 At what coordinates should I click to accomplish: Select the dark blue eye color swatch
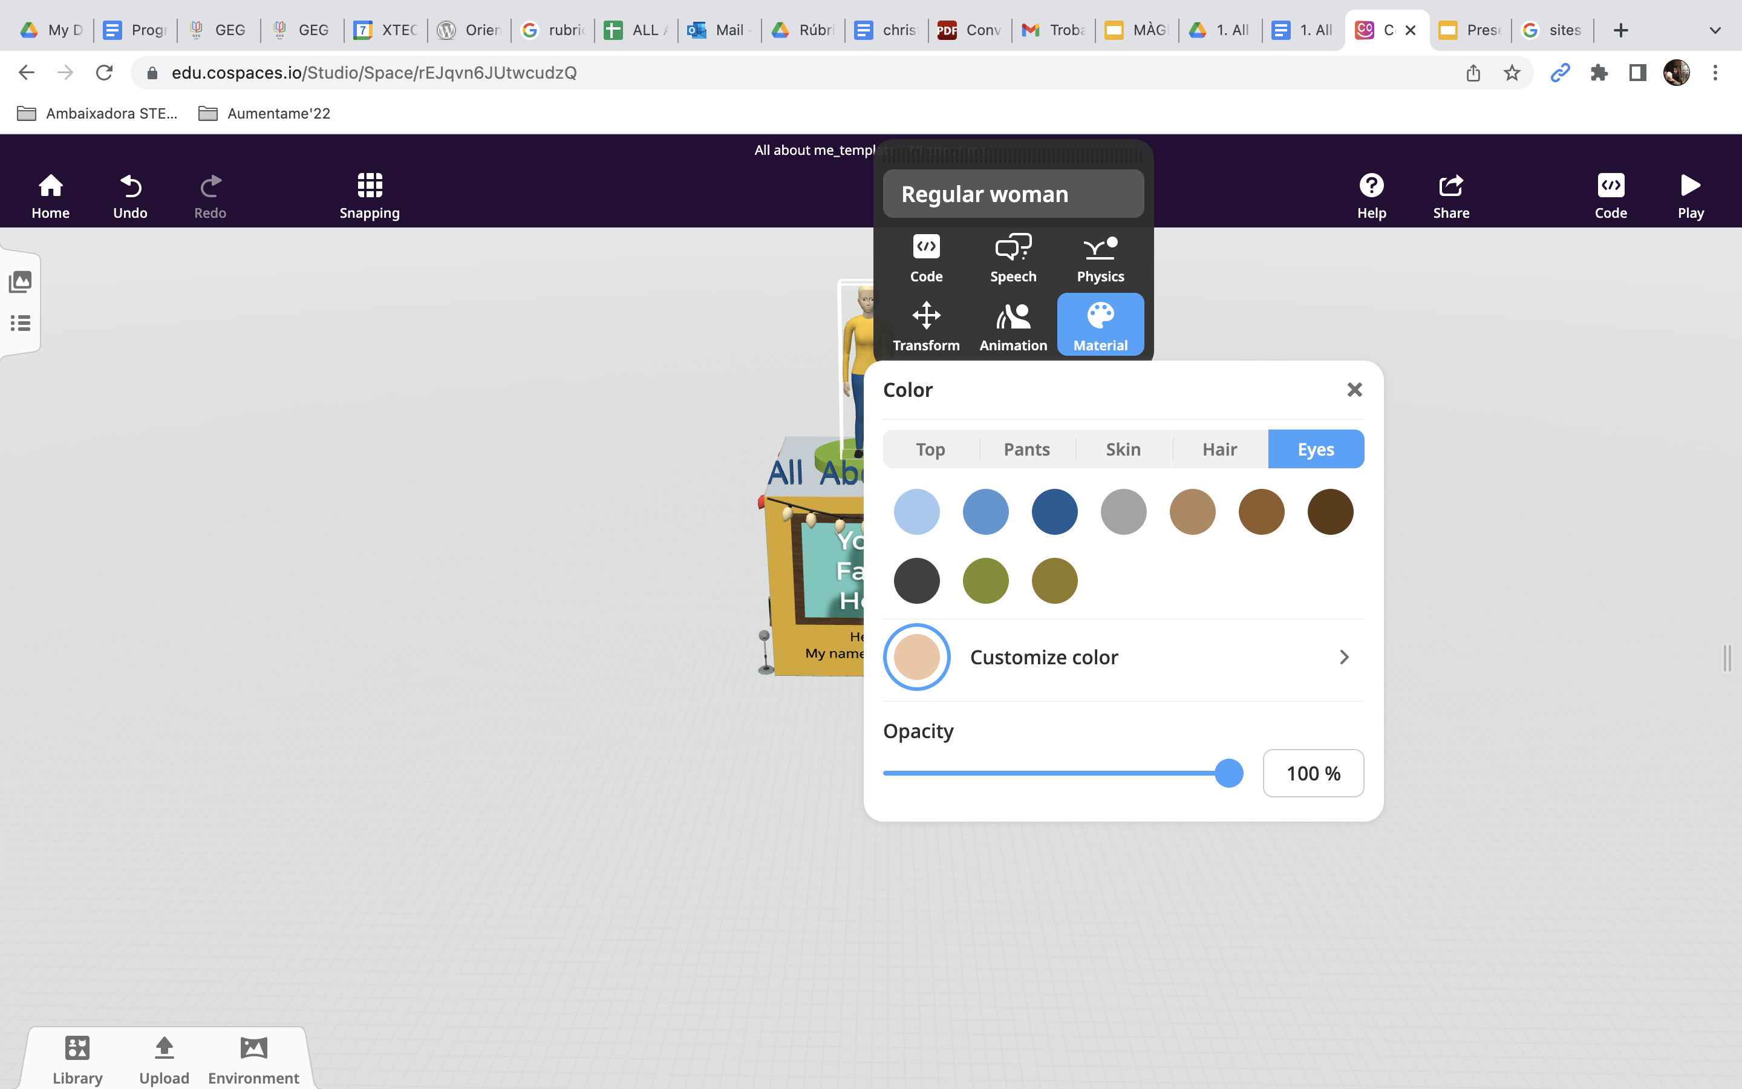pyautogui.click(x=1054, y=511)
